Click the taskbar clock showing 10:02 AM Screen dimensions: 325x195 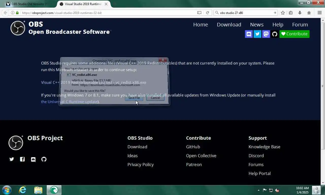tap(302, 190)
